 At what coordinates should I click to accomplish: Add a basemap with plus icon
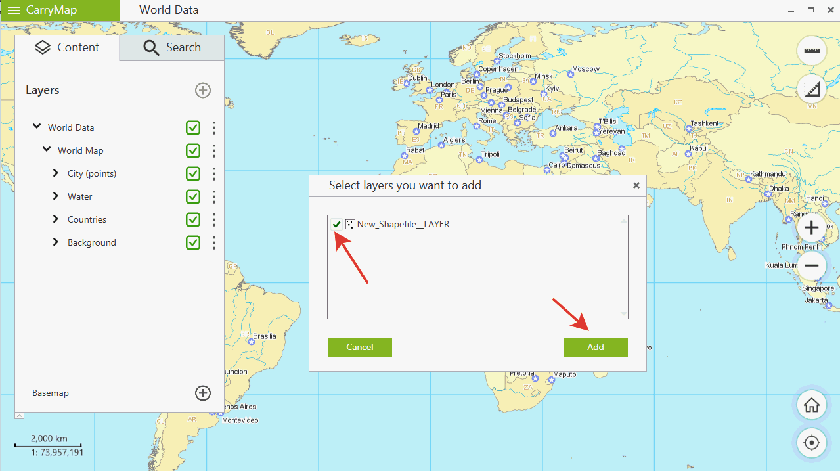203,393
